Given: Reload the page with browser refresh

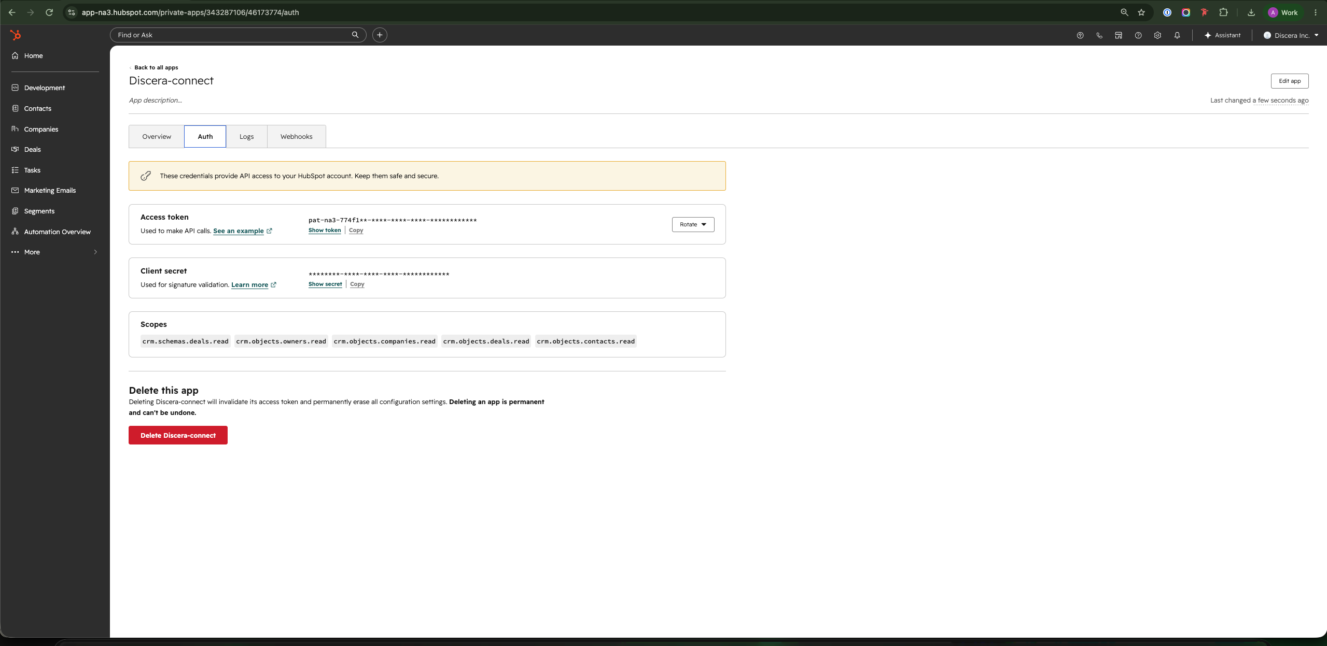Looking at the screenshot, I should pos(49,12).
